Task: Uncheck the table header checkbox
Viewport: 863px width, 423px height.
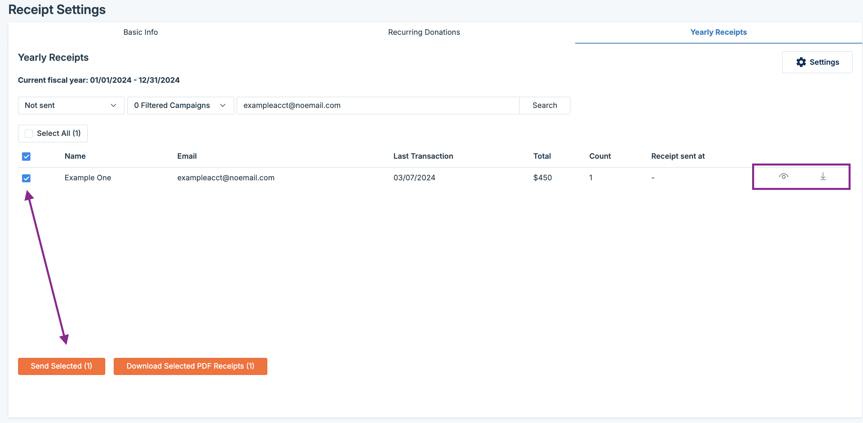Action: [26, 156]
